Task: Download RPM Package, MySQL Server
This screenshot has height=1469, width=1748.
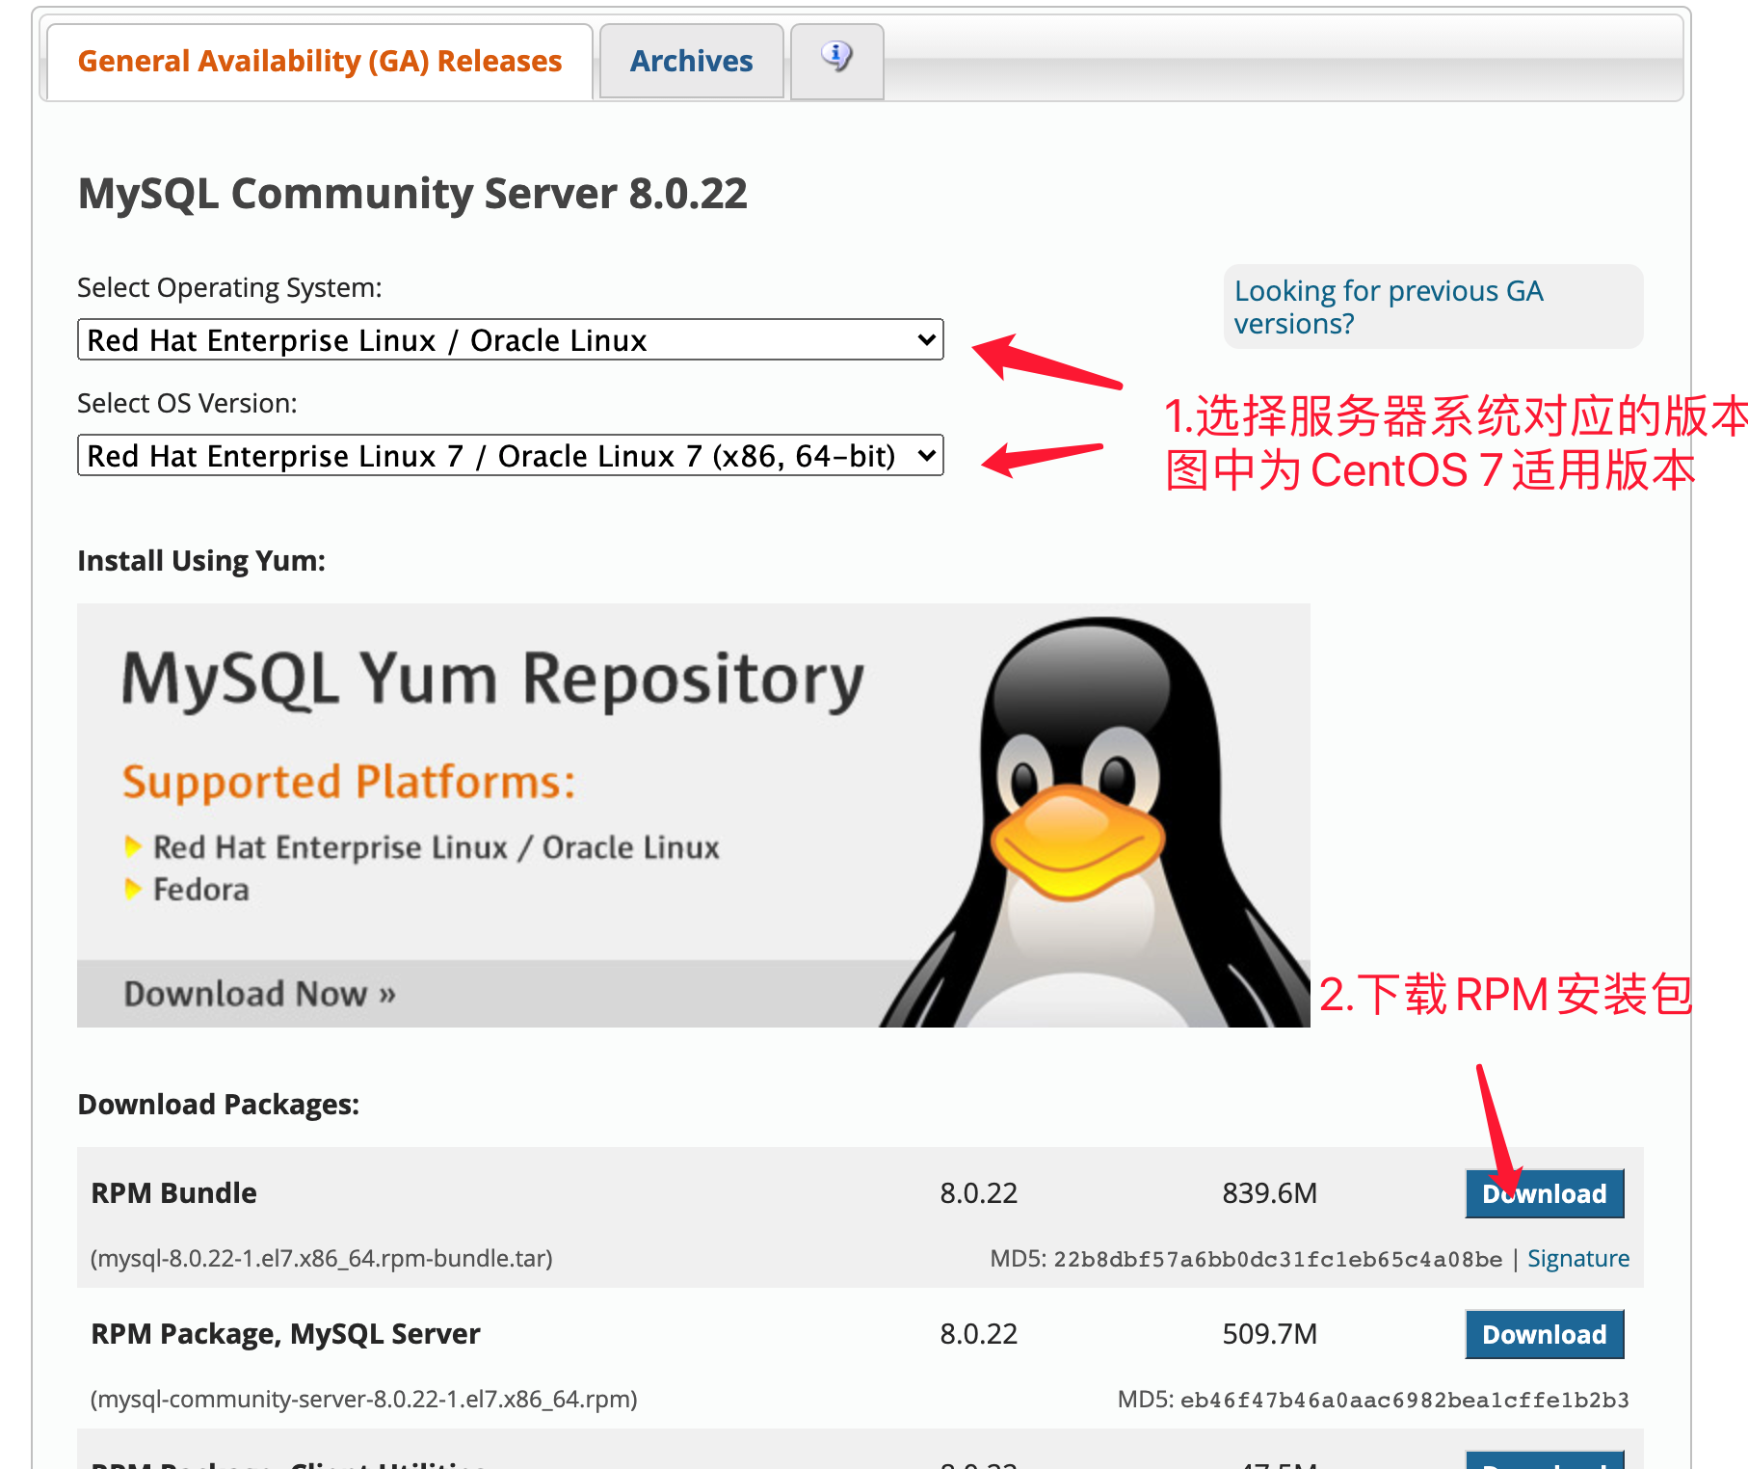Action: (1544, 1334)
